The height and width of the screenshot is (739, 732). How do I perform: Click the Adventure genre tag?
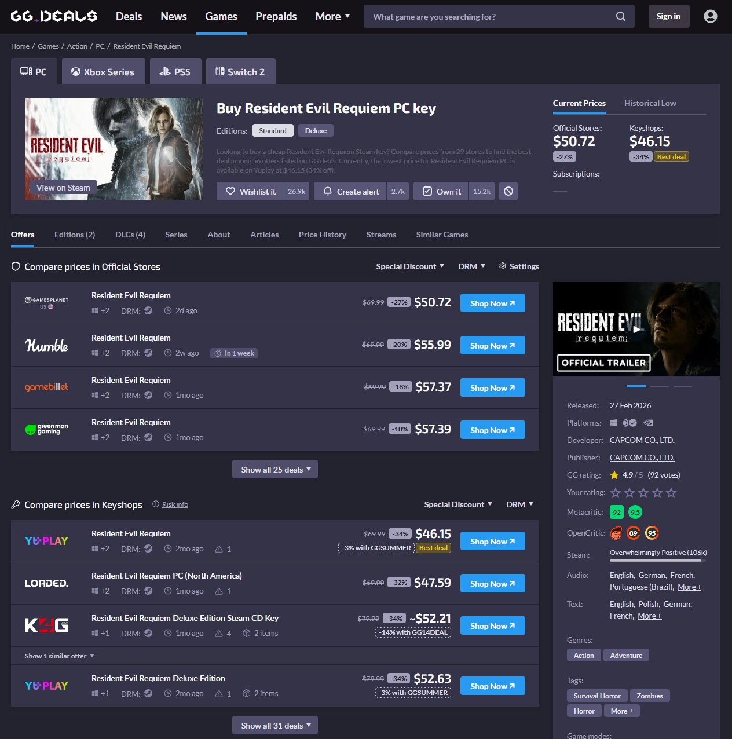click(x=626, y=655)
